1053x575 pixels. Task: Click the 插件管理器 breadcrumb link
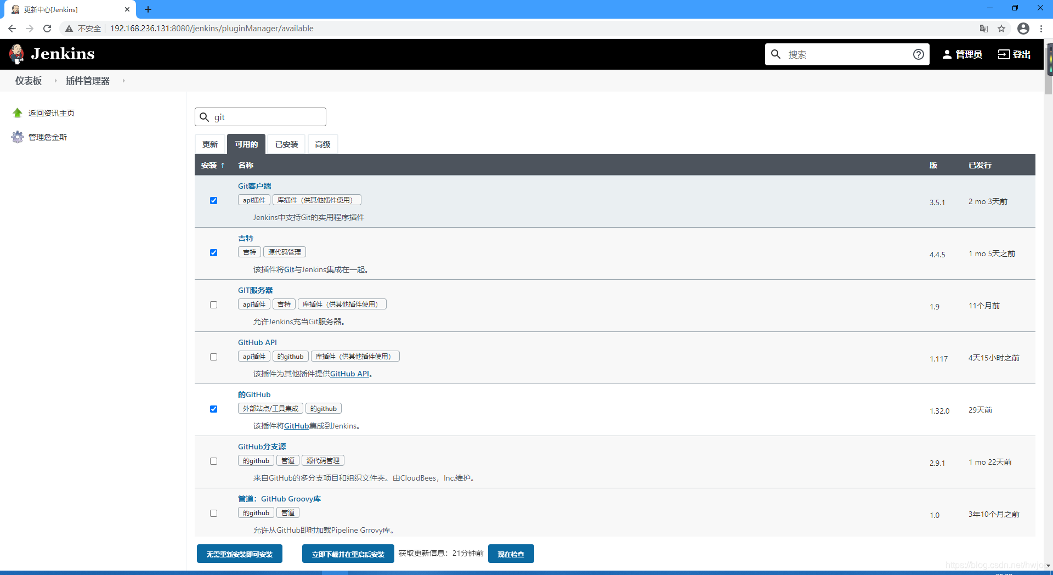click(x=88, y=81)
